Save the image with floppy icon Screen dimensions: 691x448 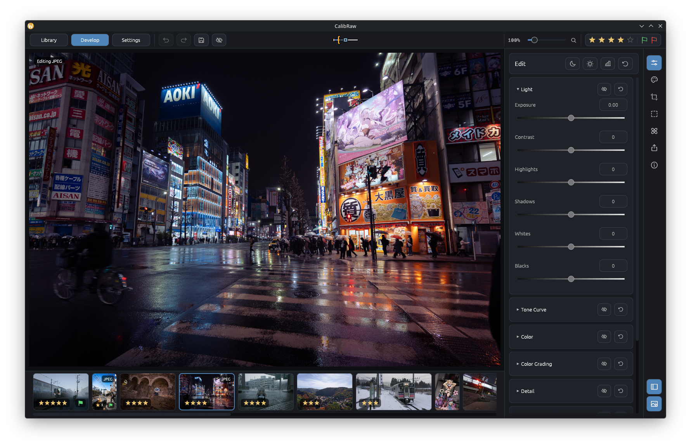click(201, 40)
